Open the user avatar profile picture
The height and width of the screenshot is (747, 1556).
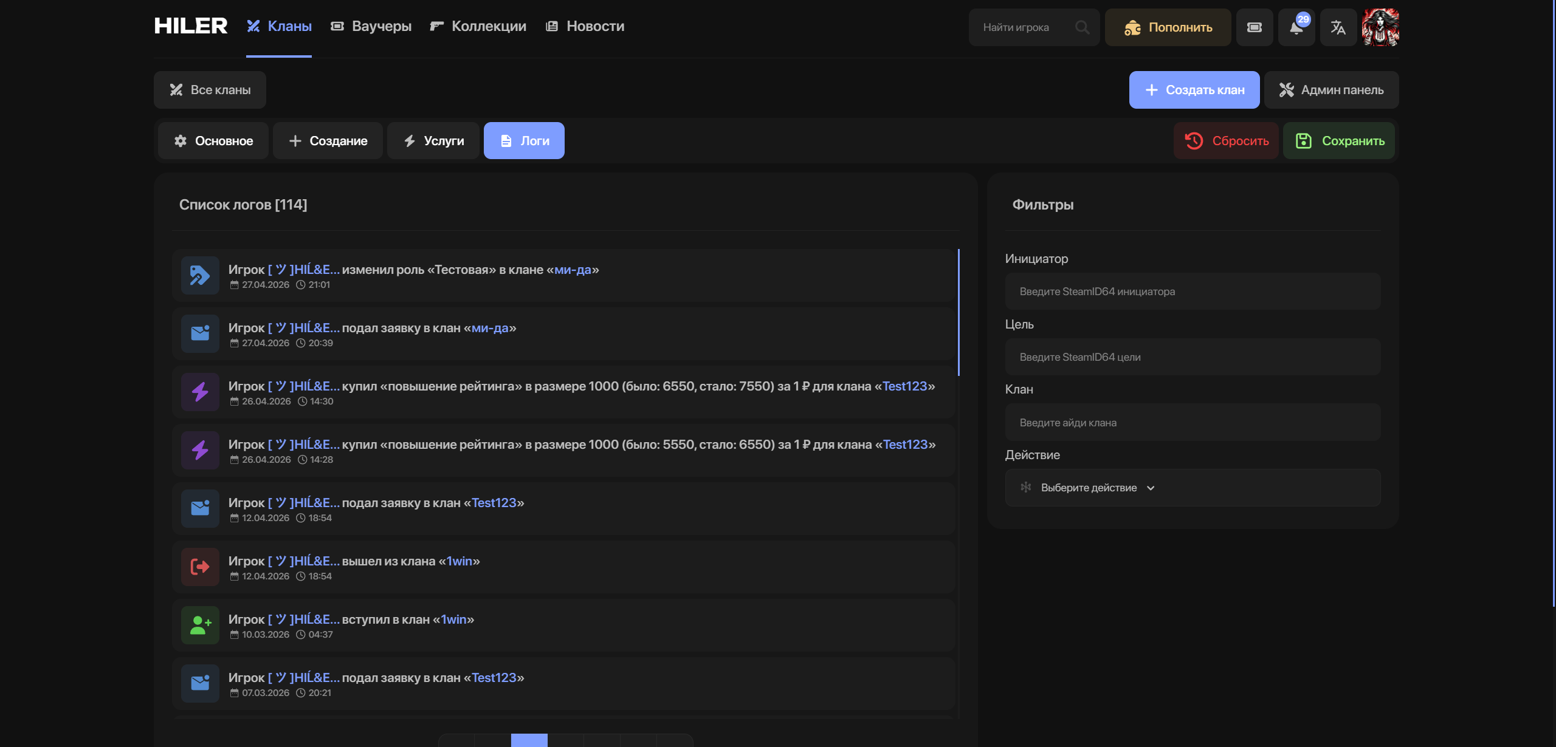[x=1380, y=27]
